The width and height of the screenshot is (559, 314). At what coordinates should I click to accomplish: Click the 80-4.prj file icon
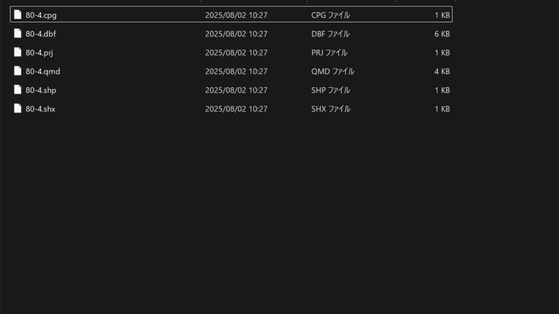click(17, 52)
